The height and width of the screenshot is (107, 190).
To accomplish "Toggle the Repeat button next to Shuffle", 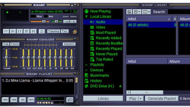I will pos(65,32).
